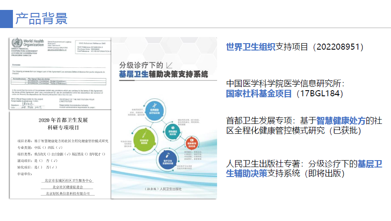Click the publisher line （拟出版）人民卫生出版社
The width and height of the screenshot is (391, 221).
coord(163,189)
